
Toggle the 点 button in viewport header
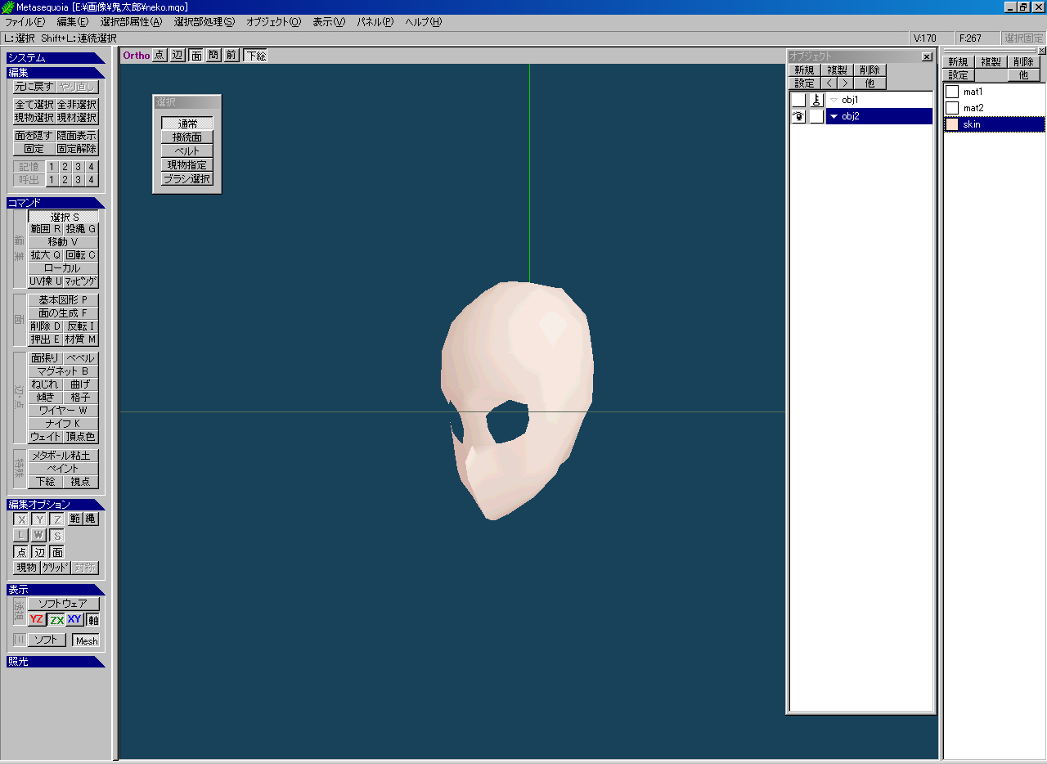(159, 56)
